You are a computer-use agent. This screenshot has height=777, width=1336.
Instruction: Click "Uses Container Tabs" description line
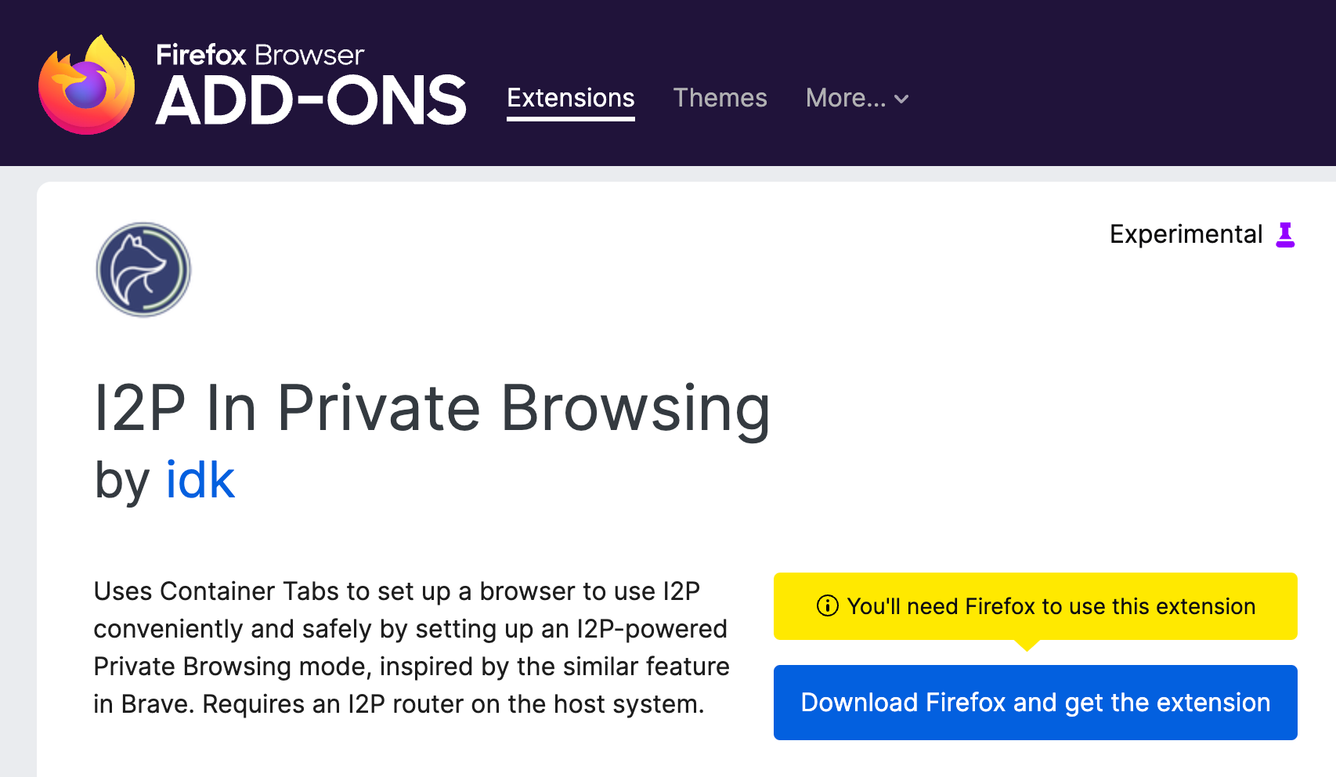pos(396,591)
